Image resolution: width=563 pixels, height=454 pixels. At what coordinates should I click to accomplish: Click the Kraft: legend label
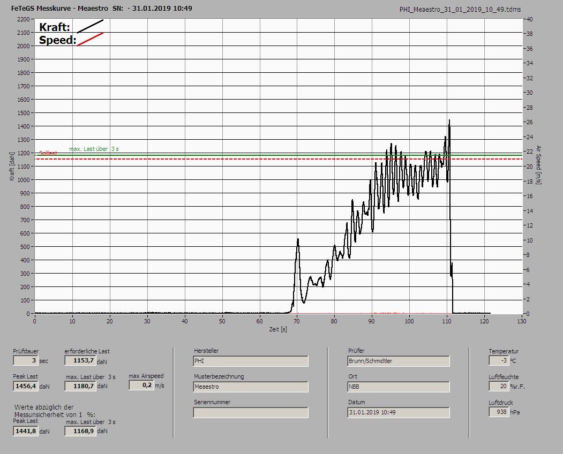tap(54, 27)
